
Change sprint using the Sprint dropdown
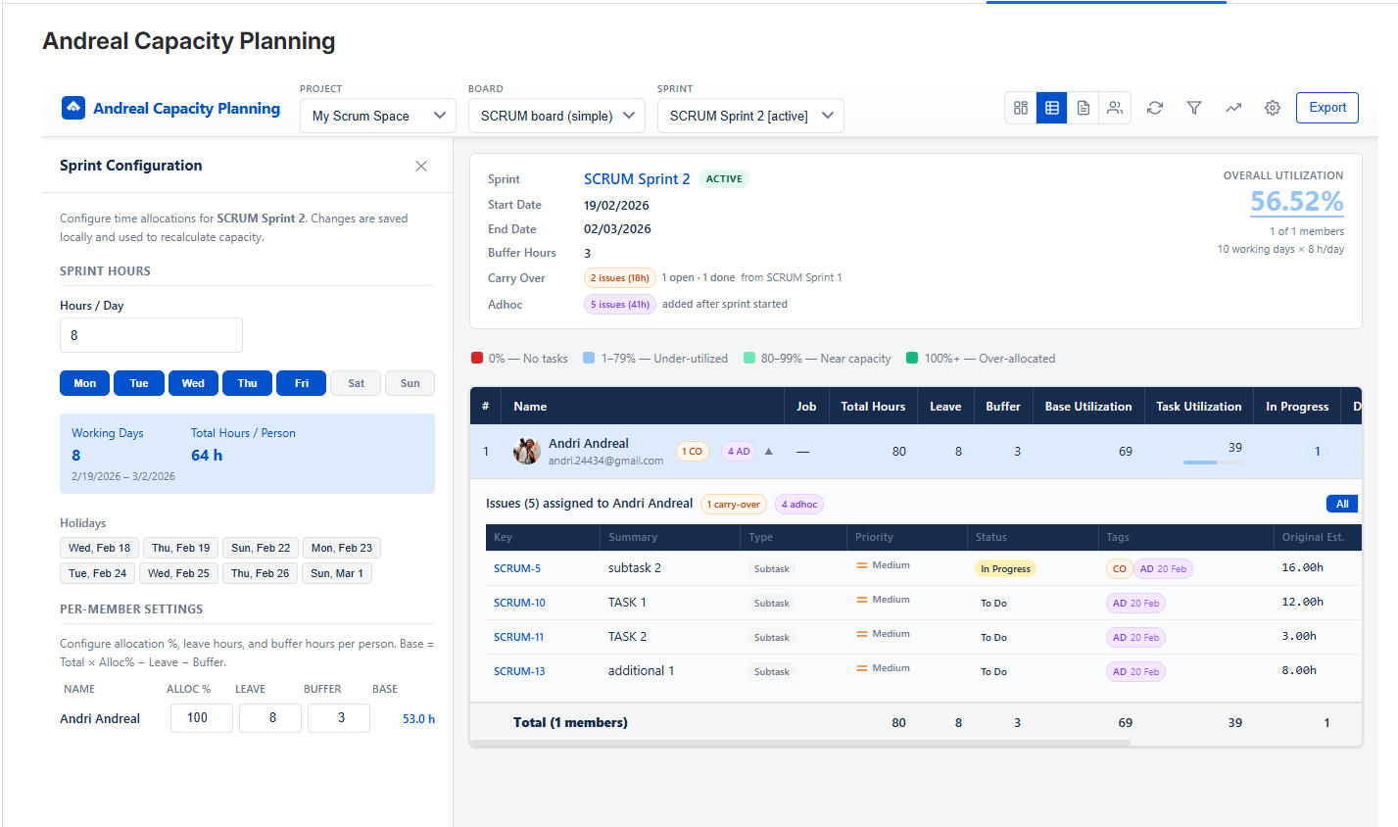coord(750,115)
